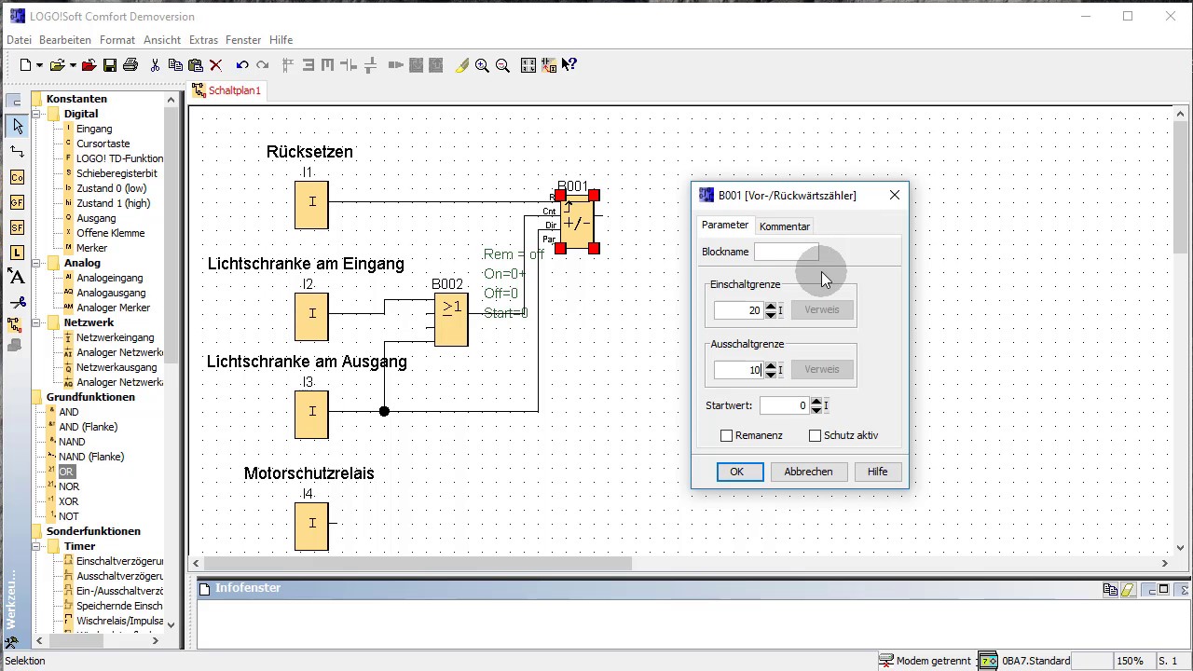Screen dimensions: 1193x671
Task: Click the Abbrechen button
Action: [x=808, y=472]
